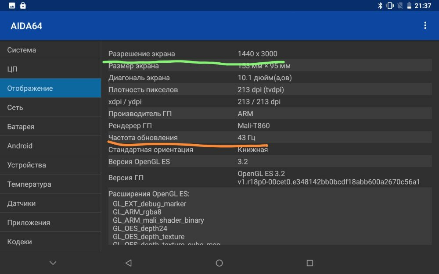
Task: Select the GL_EXT_debug_marker extension
Action: pos(150,203)
